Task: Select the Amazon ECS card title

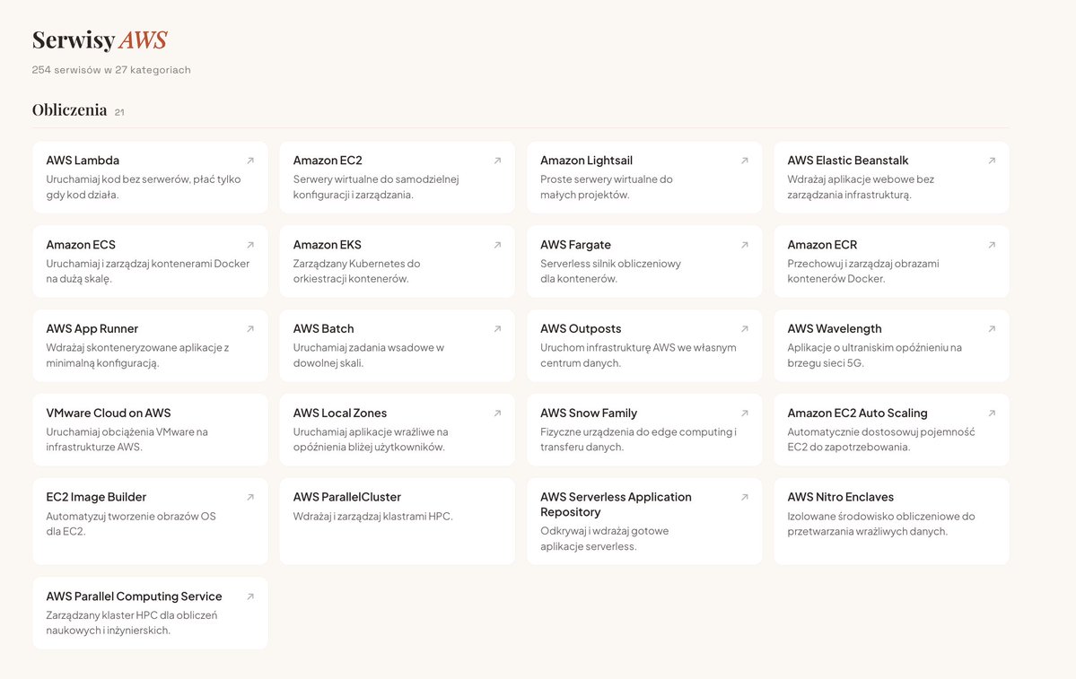Action: click(80, 245)
